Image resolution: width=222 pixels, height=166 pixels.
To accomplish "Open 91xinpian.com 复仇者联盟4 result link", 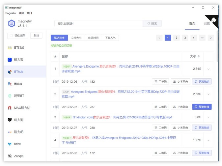I will tap(122, 117).
